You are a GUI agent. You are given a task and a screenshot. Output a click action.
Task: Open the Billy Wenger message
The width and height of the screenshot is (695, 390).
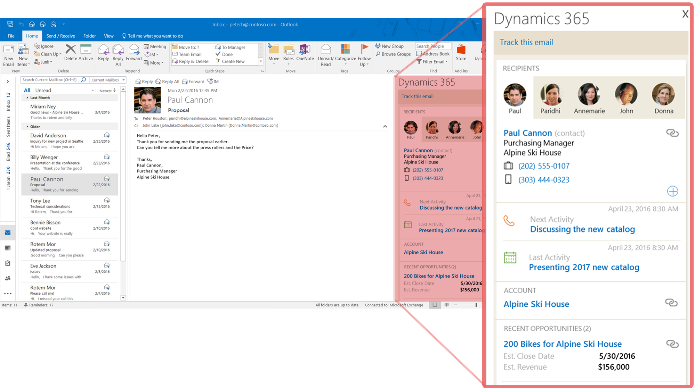tap(70, 163)
